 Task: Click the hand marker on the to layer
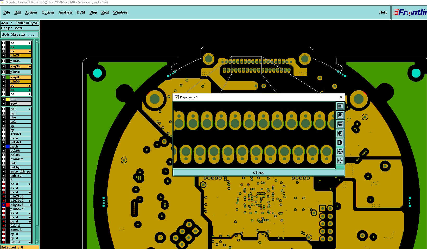click(x=30, y=43)
